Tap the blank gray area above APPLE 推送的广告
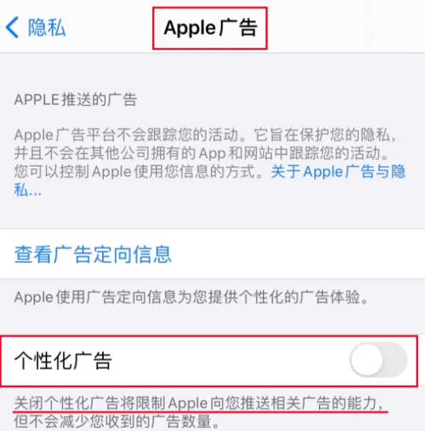This screenshot has height=431, width=425. tap(212, 71)
